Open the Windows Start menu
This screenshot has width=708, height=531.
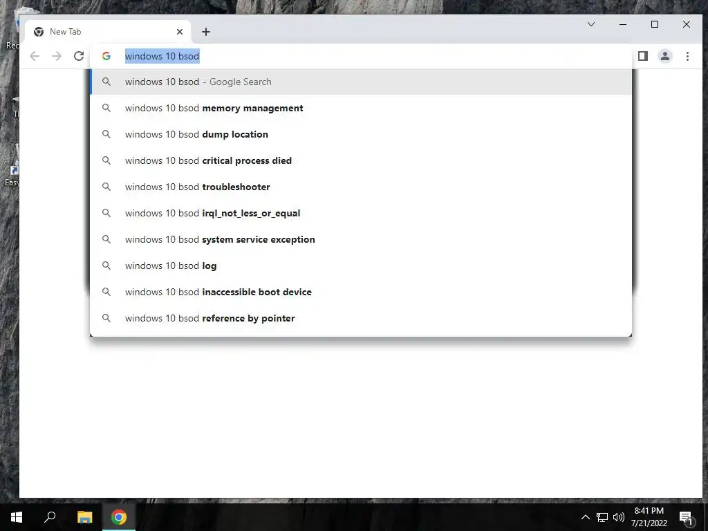point(17,517)
